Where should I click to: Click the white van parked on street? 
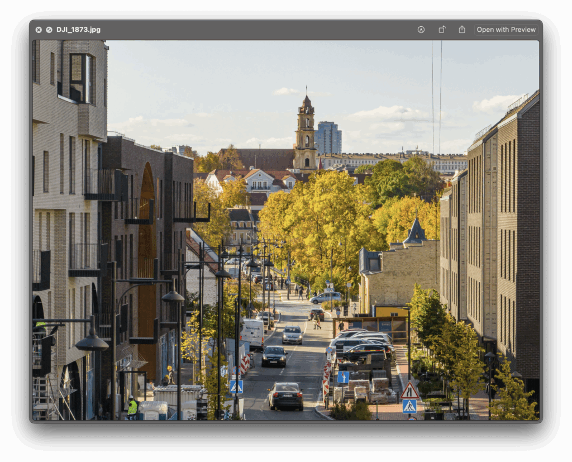(252, 333)
